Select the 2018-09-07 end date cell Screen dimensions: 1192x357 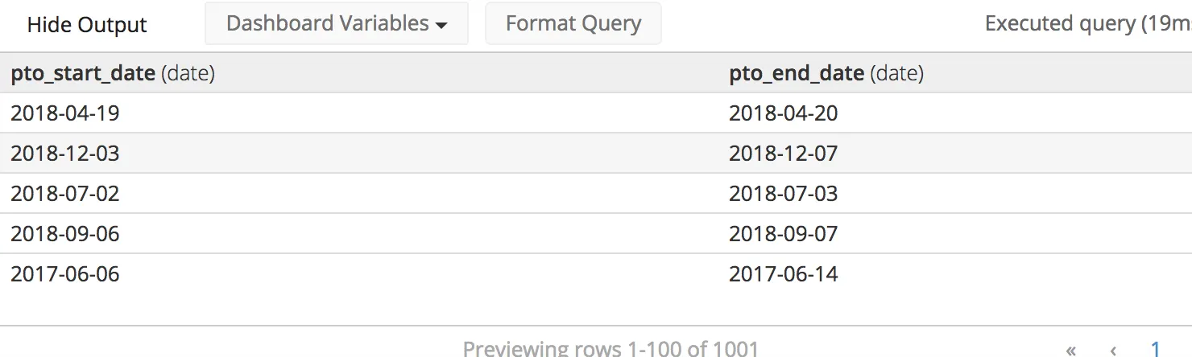coord(784,234)
